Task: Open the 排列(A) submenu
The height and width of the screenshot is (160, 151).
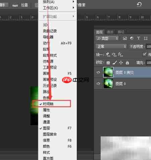Action: click(57, 2)
